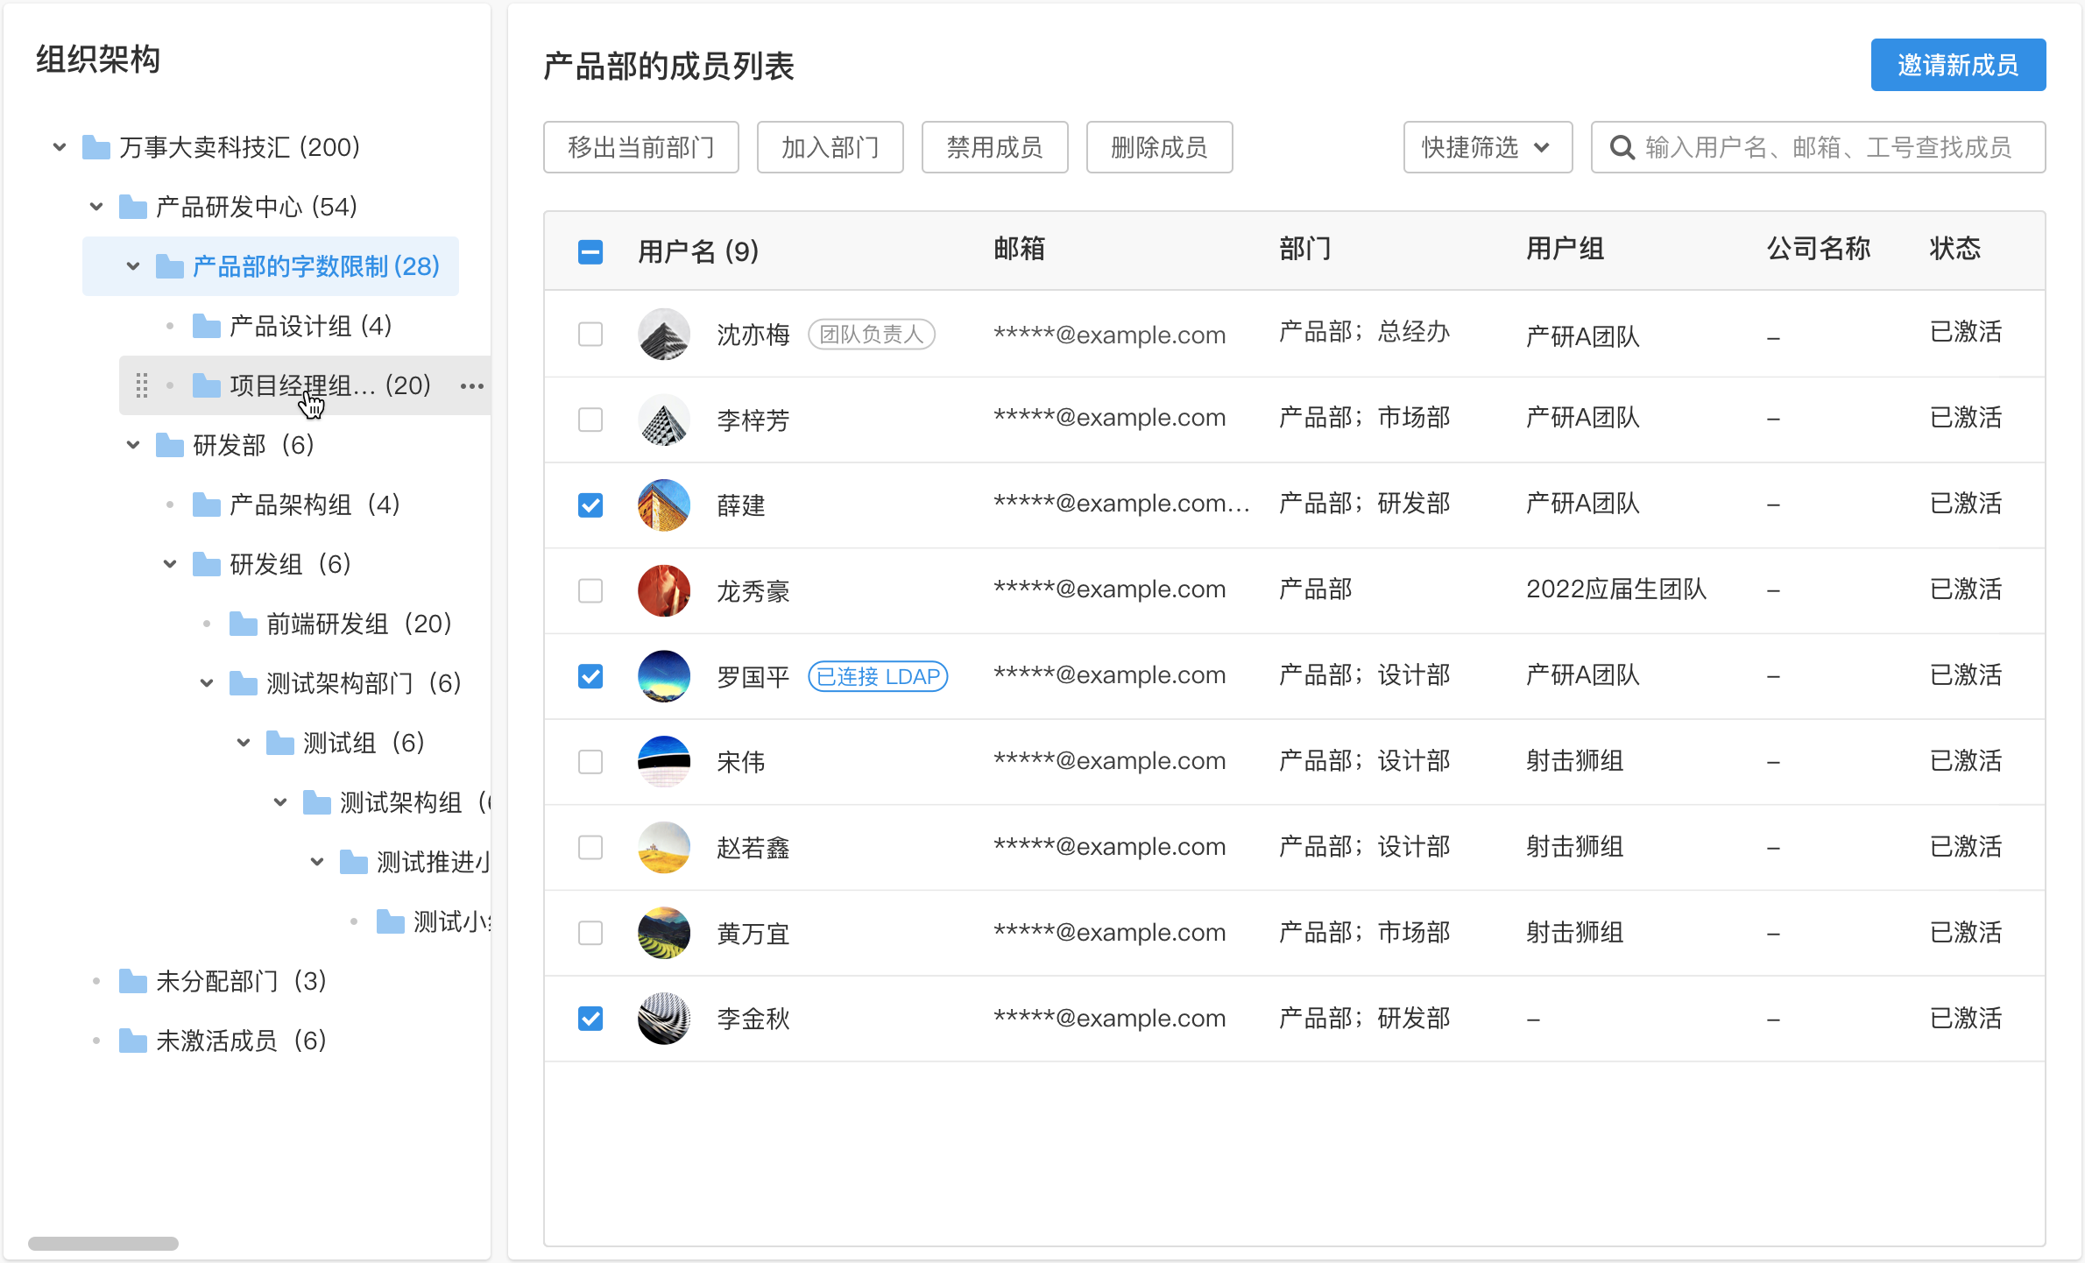
Task: Click the member search input field
Action: [1831, 147]
